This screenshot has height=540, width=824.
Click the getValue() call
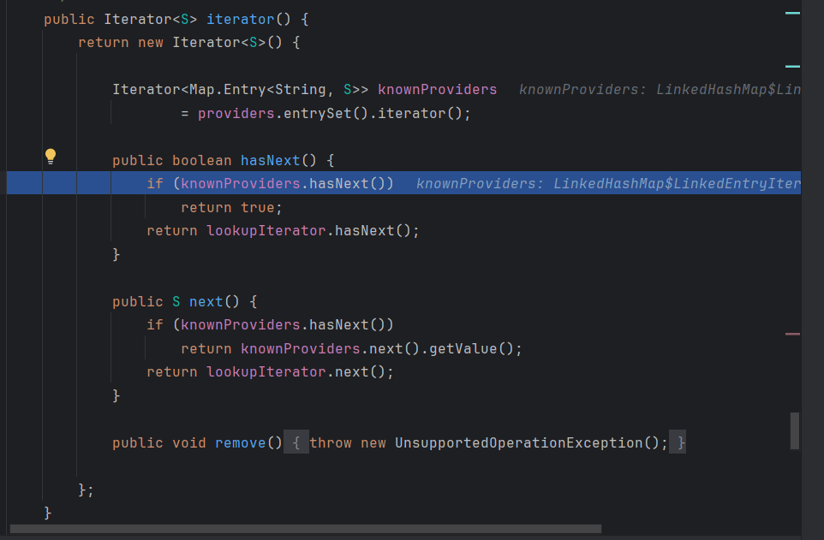(x=476, y=348)
